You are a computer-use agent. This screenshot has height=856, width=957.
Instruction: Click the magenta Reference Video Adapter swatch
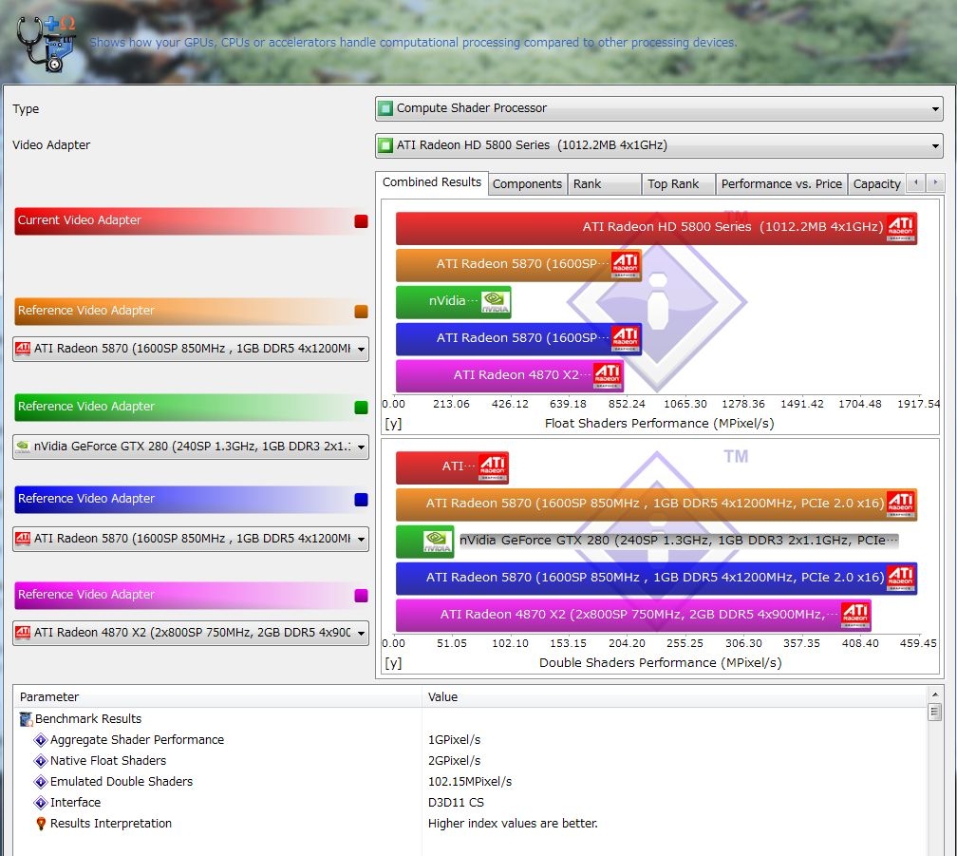[362, 596]
